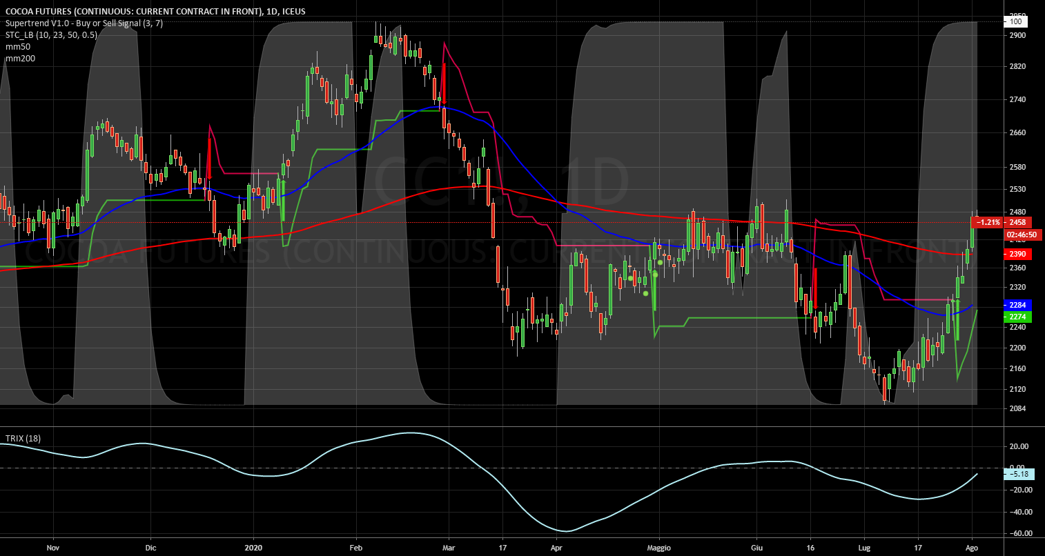Click the Maggio label on the time axis
Image resolution: width=1045 pixels, height=556 pixels.
(659, 546)
